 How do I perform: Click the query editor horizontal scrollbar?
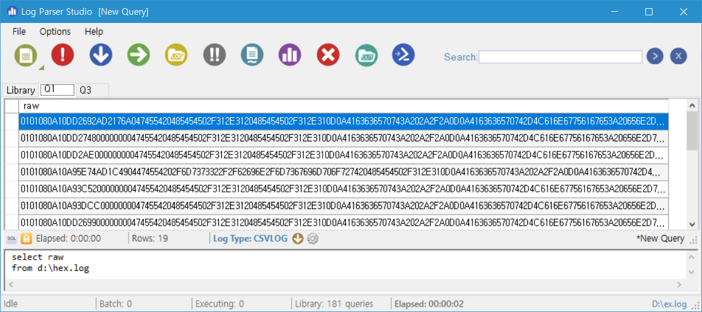pyautogui.click(x=345, y=284)
